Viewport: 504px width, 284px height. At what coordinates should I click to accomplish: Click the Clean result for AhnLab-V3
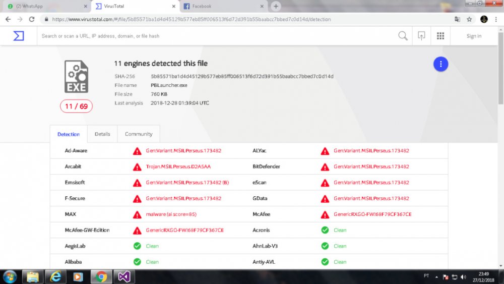click(x=340, y=246)
